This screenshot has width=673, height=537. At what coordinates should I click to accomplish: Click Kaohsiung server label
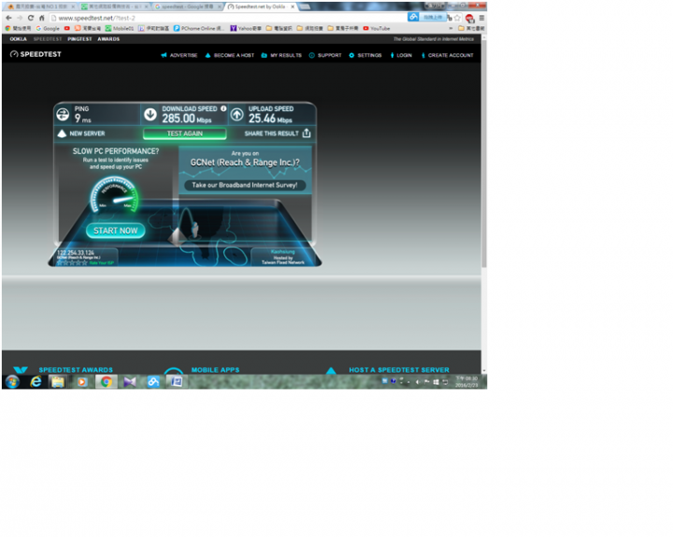(x=282, y=252)
